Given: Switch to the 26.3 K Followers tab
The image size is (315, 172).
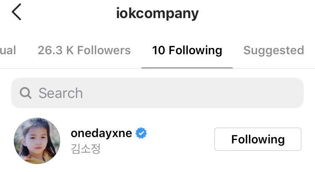Looking at the screenshot, I should click(84, 50).
